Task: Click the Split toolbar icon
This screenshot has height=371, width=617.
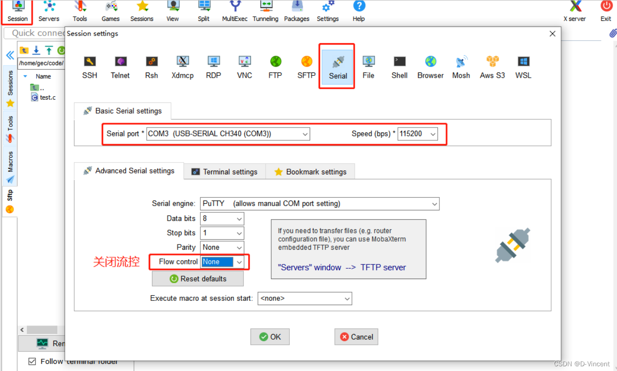Action: coord(204,12)
